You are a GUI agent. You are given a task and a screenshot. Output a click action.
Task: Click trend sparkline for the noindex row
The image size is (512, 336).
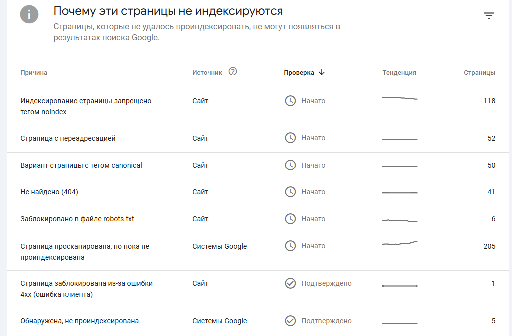point(400,98)
